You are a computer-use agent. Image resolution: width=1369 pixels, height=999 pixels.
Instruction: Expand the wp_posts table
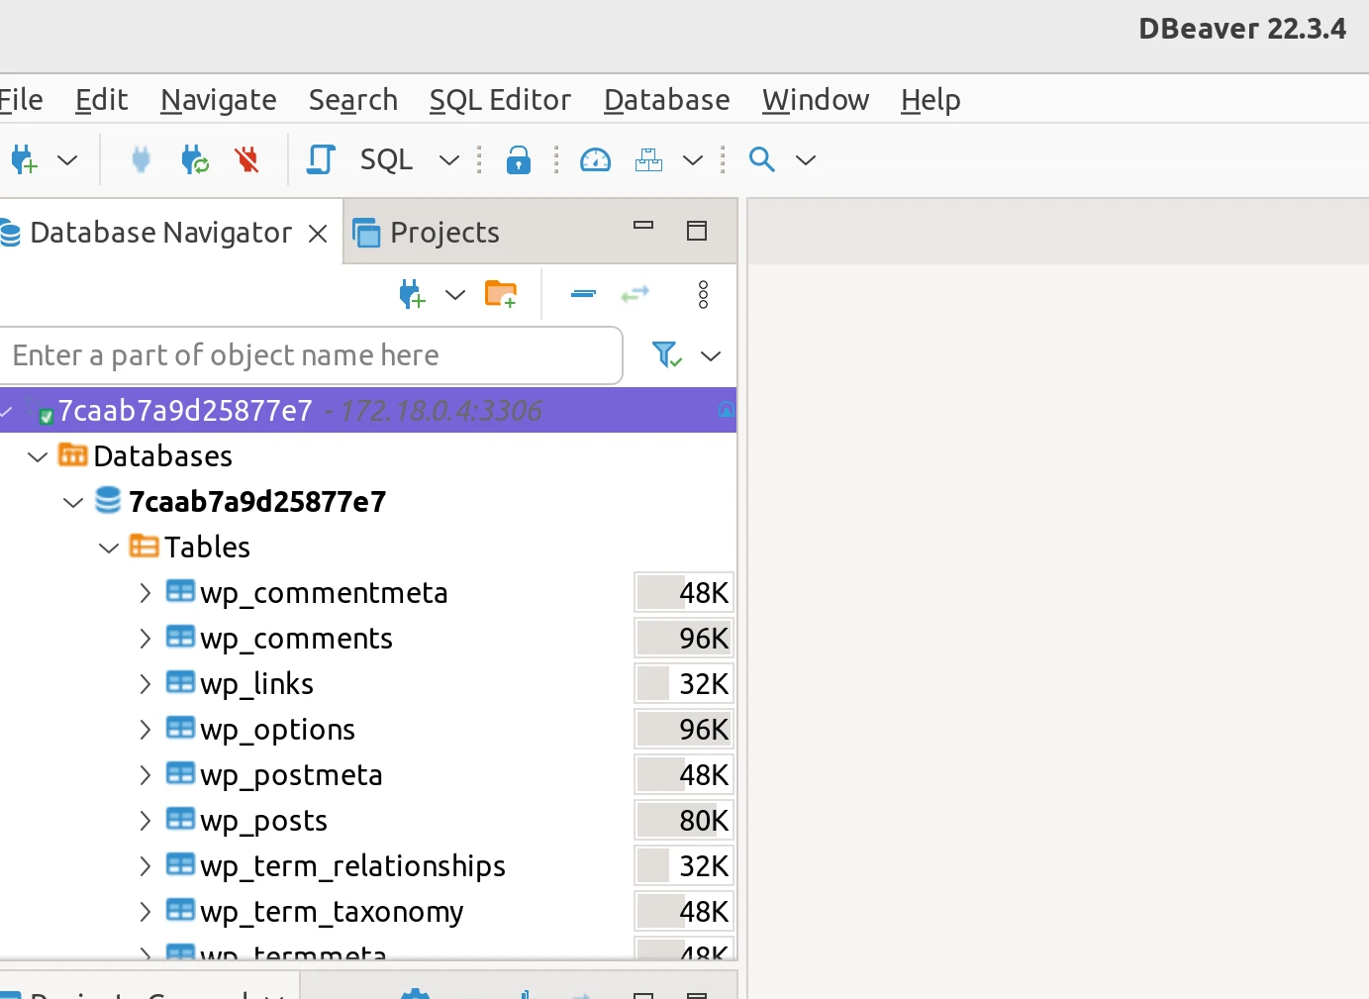coord(145,821)
